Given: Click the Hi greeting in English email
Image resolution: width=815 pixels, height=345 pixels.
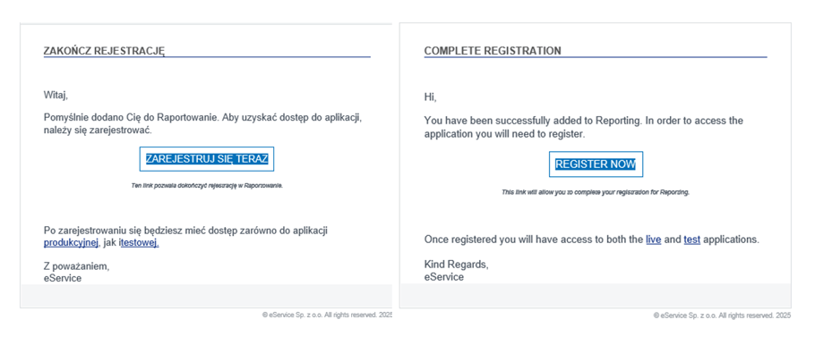Looking at the screenshot, I should click(431, 97).
